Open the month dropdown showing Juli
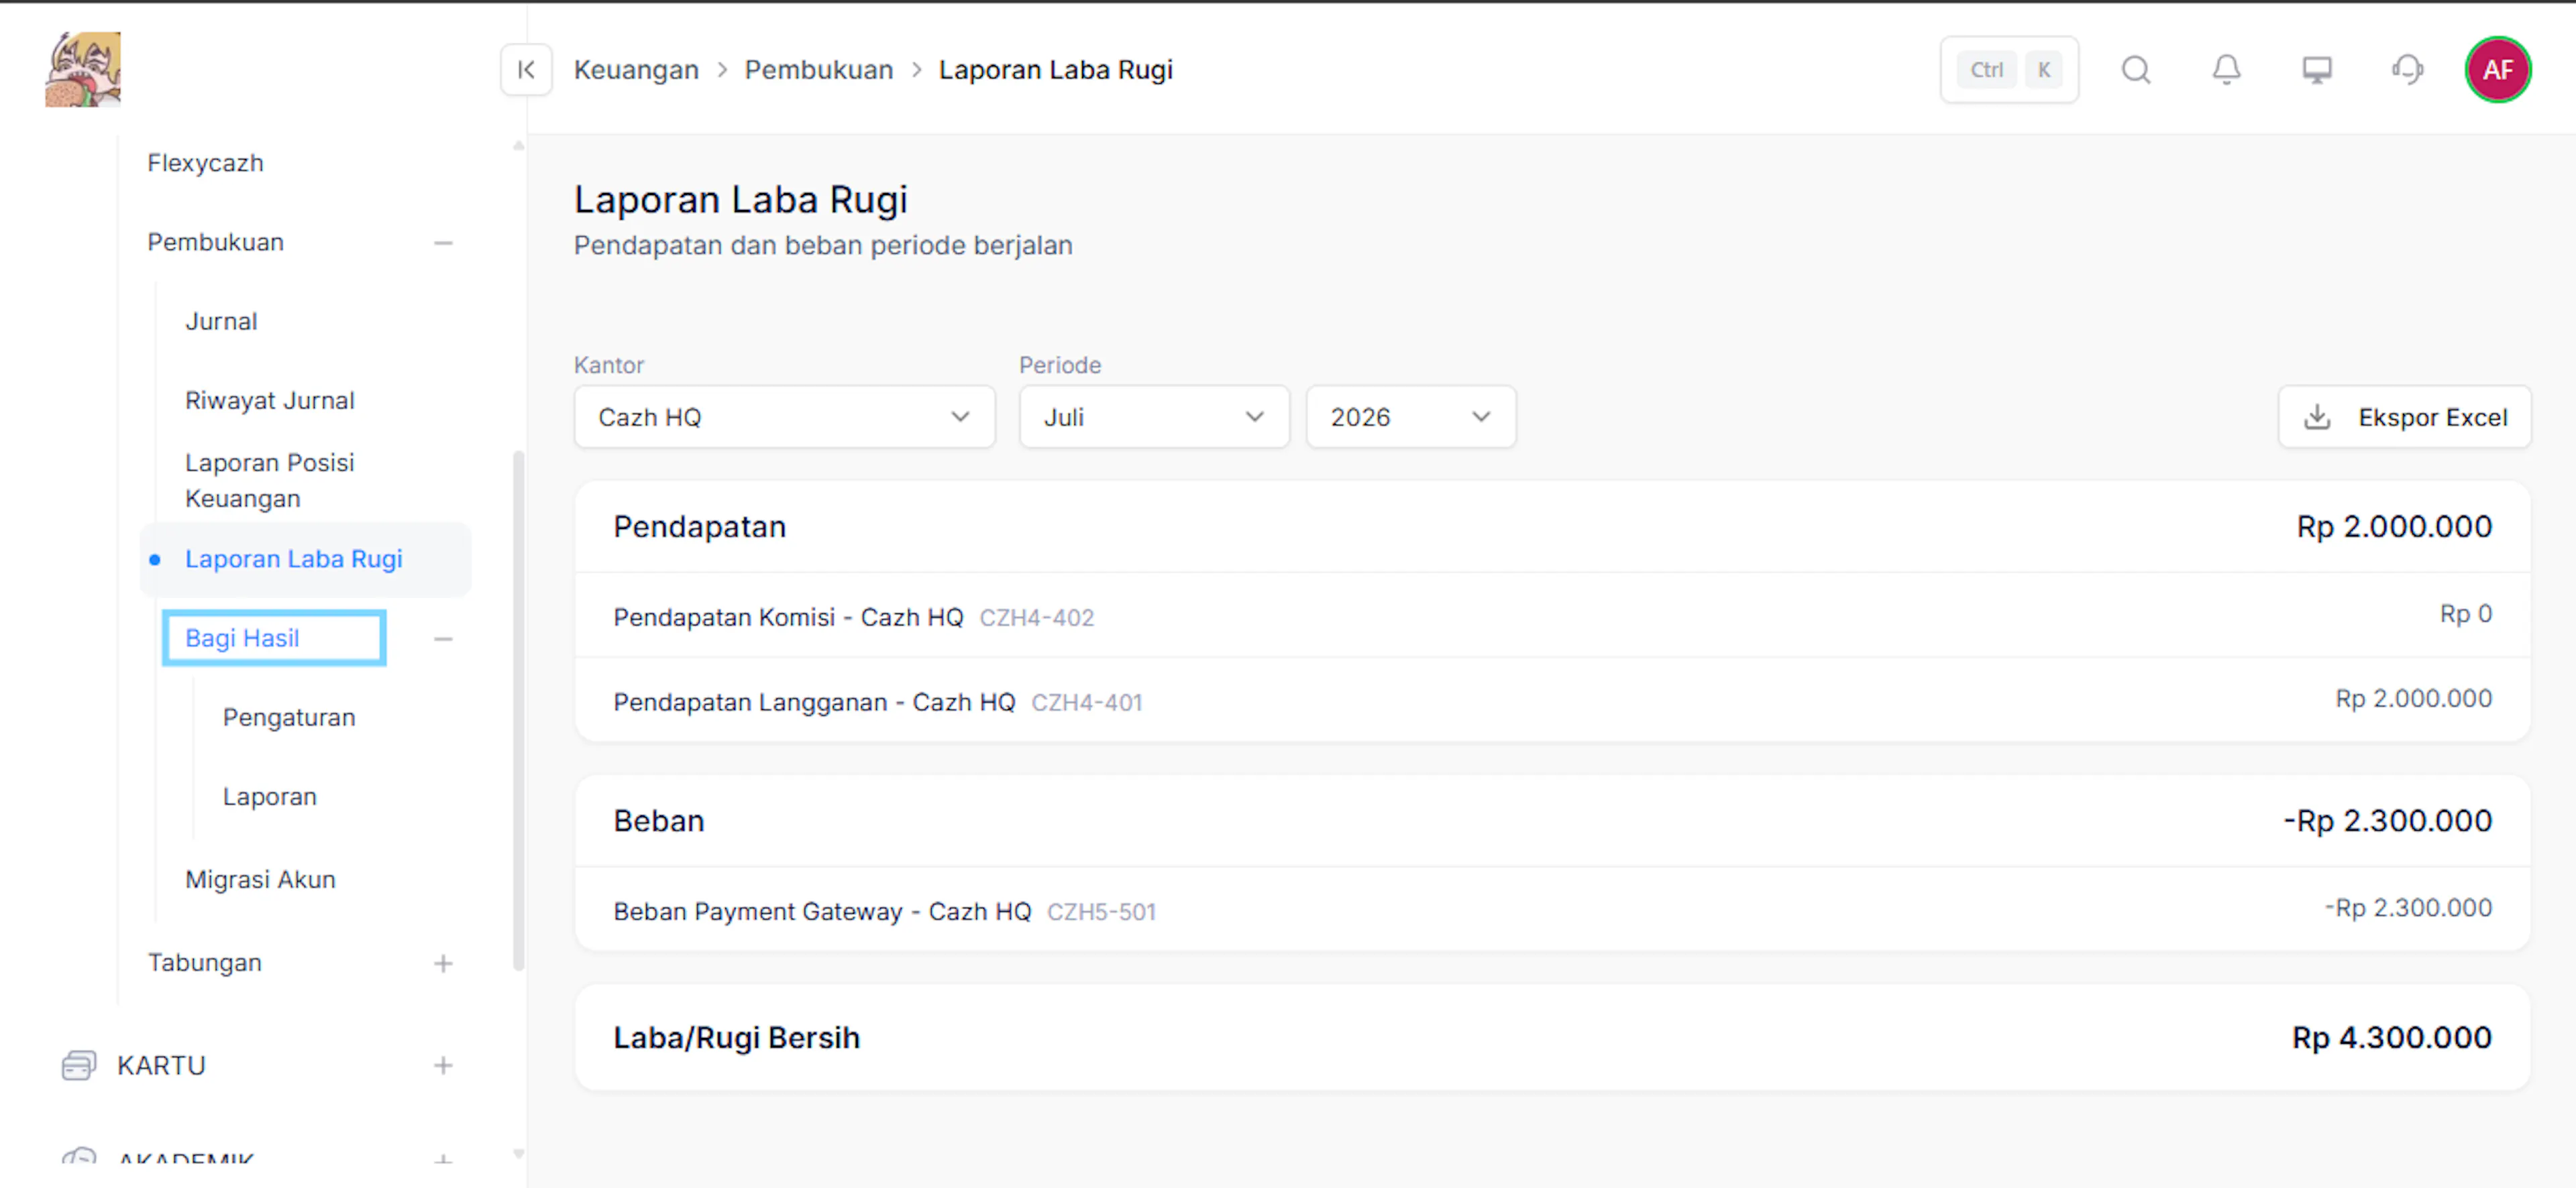2576x1188 pixels. (x=1154, y=416)
